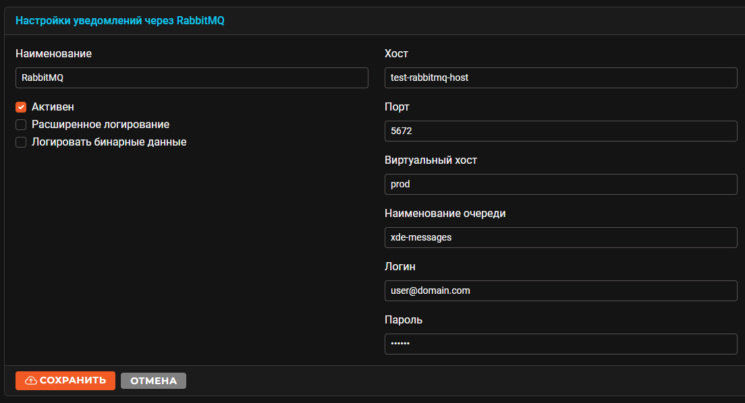Click the Пароль password field
Image resolution: width=745 pixels, height=403 pixels.
point(561,344)
